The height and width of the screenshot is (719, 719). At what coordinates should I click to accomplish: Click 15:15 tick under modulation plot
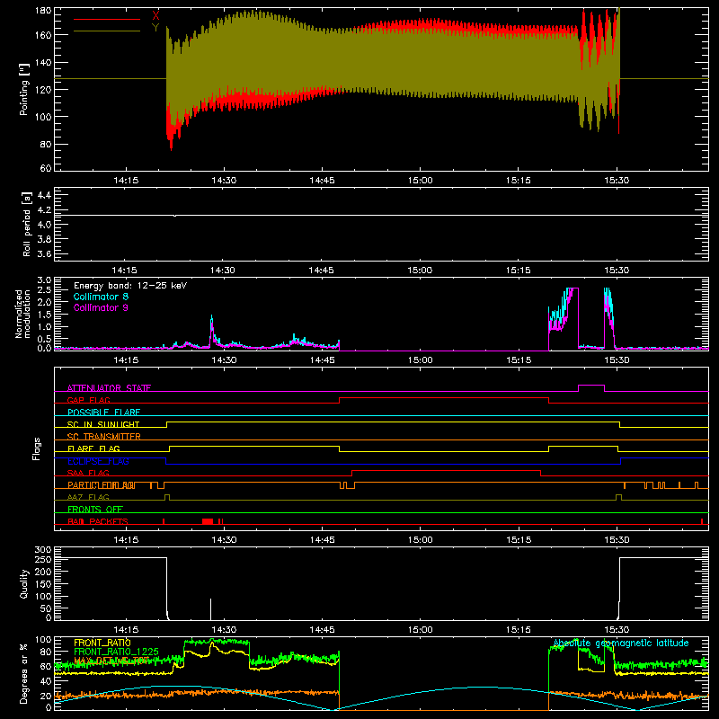coord(519,360)
